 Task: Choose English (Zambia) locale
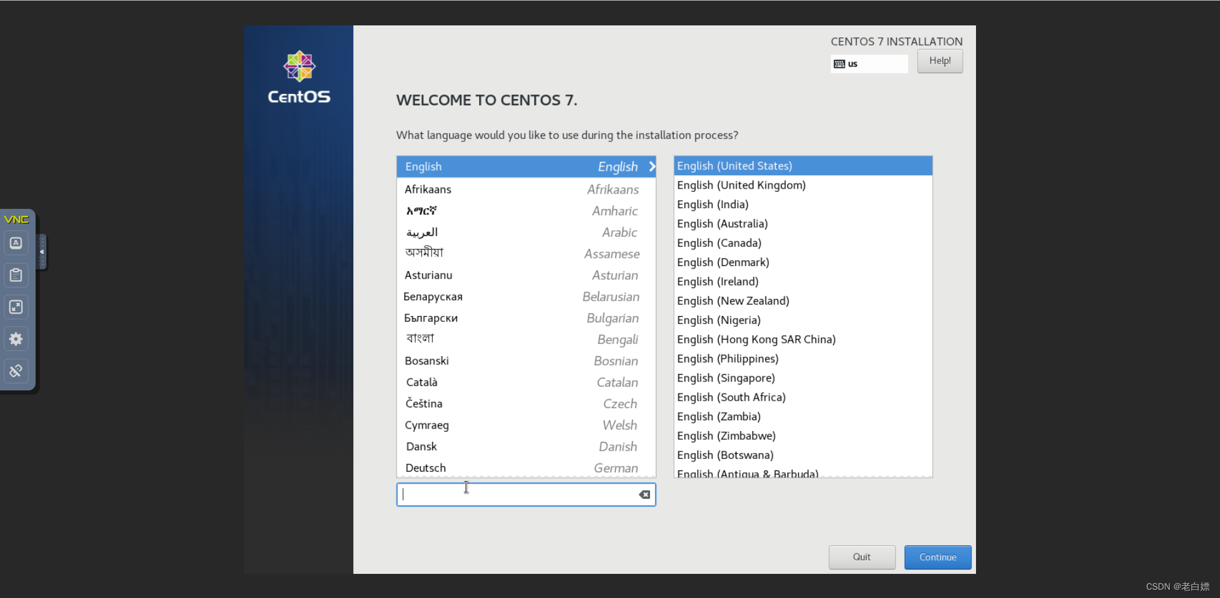[x=803, y=416]
